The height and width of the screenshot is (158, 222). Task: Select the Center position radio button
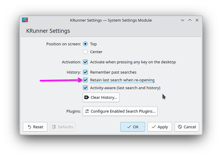click(85, 51)
